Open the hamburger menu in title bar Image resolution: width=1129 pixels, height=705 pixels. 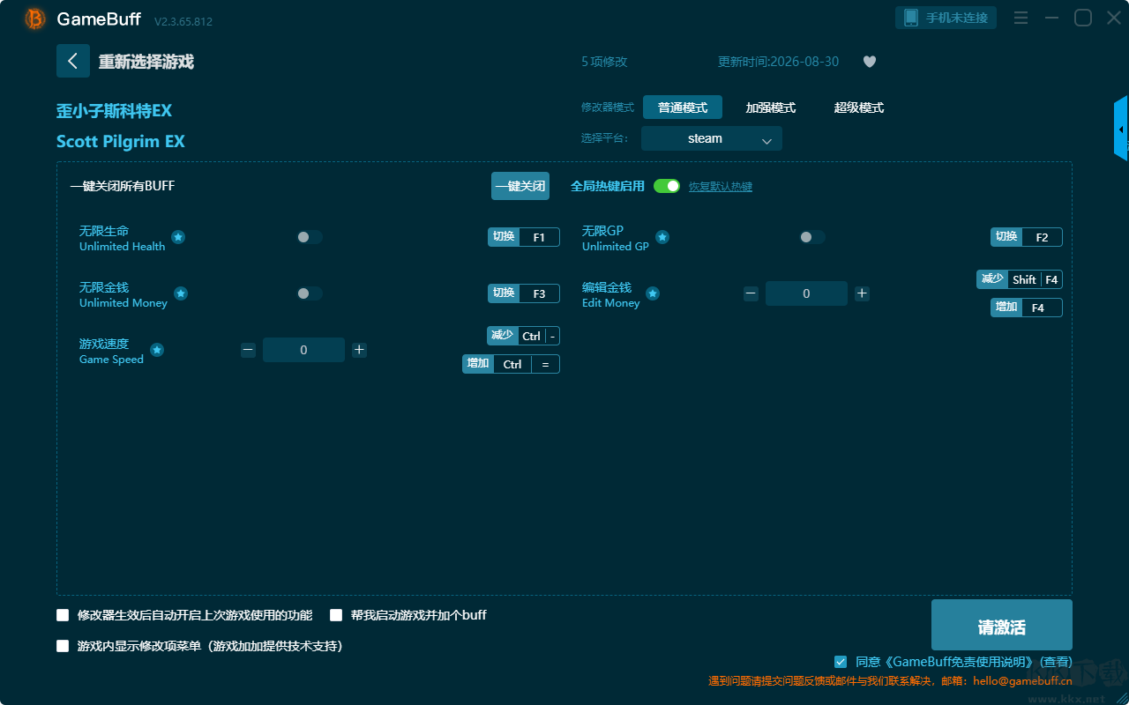1021,18
